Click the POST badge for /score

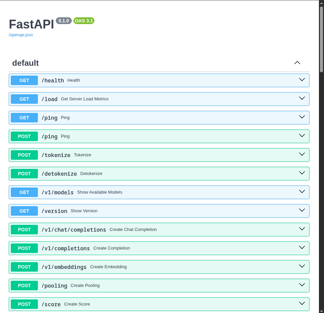[x=24, y=304]
